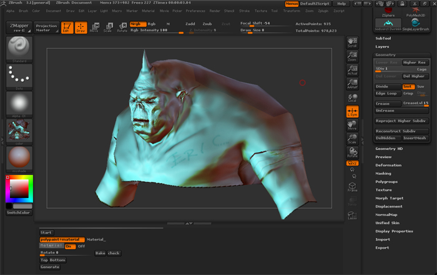This screenshot has height=275, width=437.
Task: Toggle the L.Sym local symmetry icon
Action: [352, 112]
